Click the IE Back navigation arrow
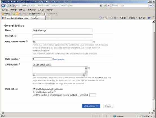Screen dimensions: 156x118 pyautogui.click(x=3, y=6)
